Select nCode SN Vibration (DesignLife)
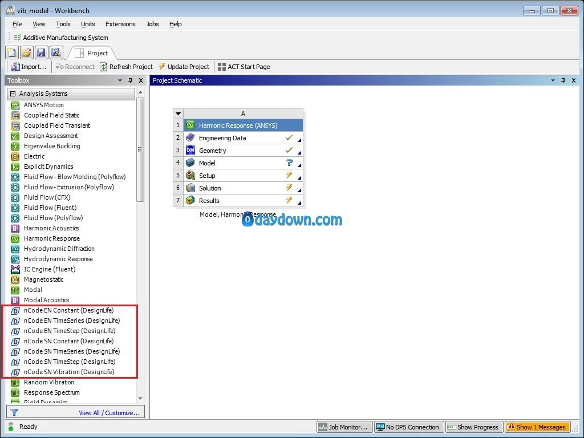This screenshot has width=584, height=438. click(x=69, y=372)
